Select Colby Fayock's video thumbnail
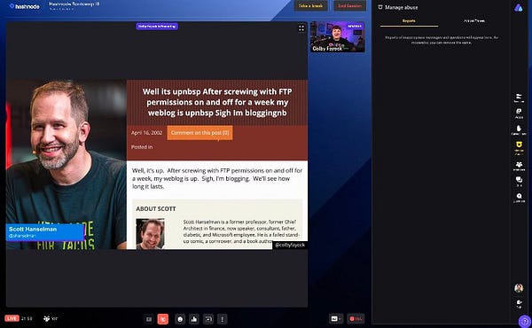The width and height of the screenshot is (532, 328). (338, 36)
